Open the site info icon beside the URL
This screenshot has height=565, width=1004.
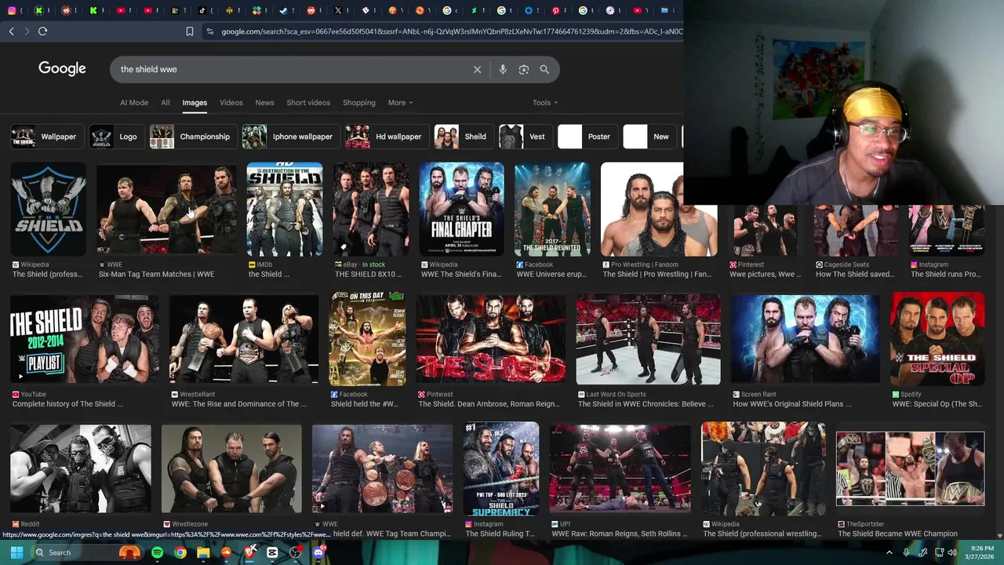click(209, 31)
